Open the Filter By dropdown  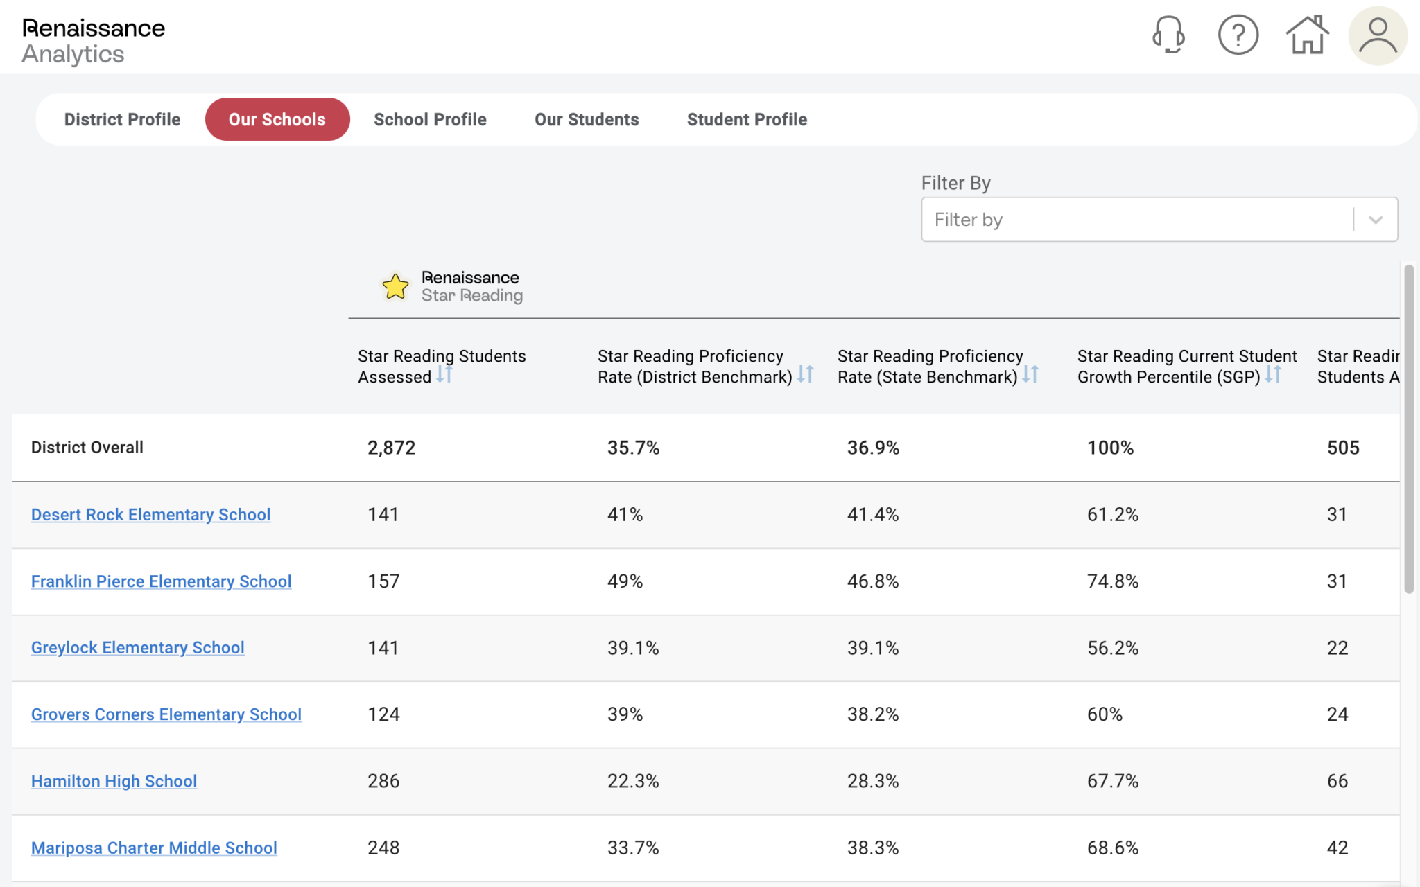click(1137, 220)
